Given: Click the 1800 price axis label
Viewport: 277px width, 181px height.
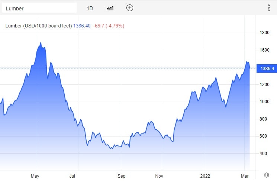Looking at the screenshot, I should pos(264,33).
